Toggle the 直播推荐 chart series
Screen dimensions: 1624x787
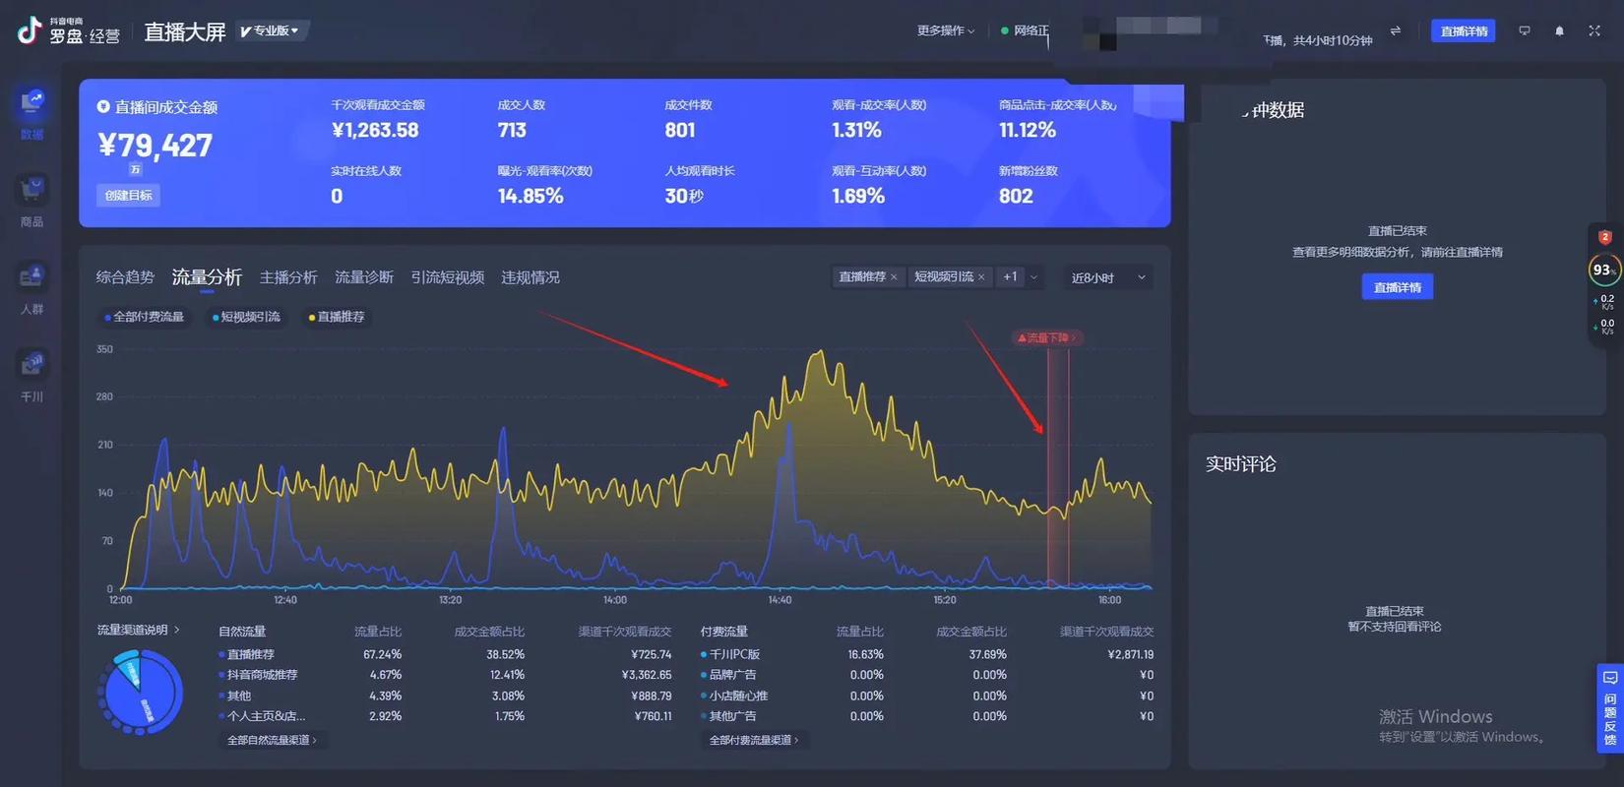pyautogui.click(x=337, y=317)
